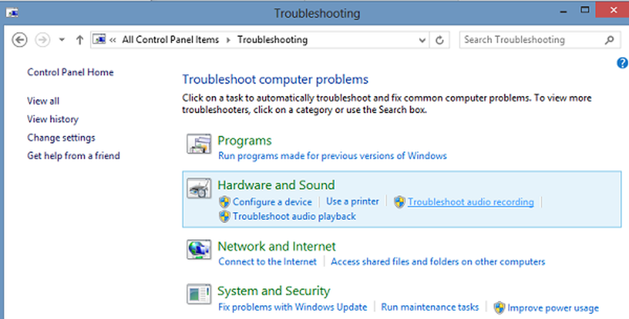This screenshot has height=319, width=629.
Task: Open the Programs category heading
Action: tap(245, 141)
